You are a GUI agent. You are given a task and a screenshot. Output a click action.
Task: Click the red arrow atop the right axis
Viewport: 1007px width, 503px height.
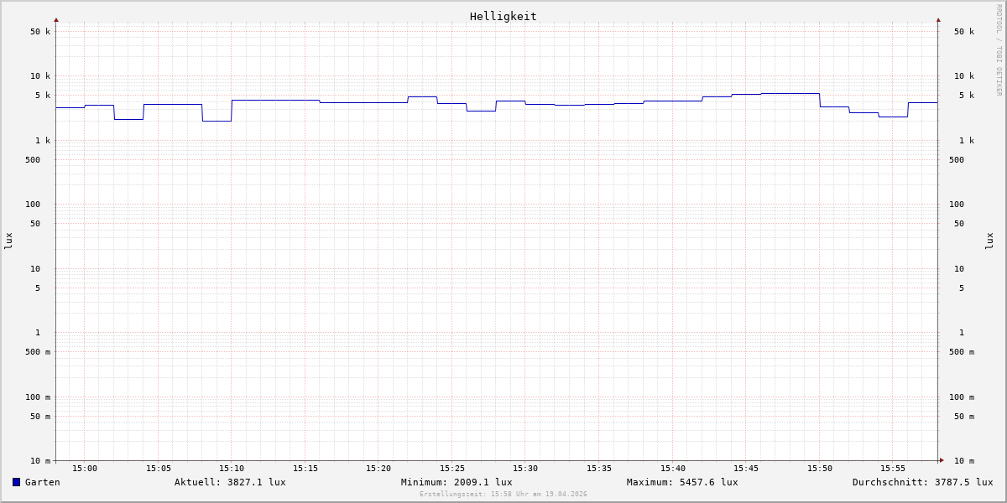[938, 19]
